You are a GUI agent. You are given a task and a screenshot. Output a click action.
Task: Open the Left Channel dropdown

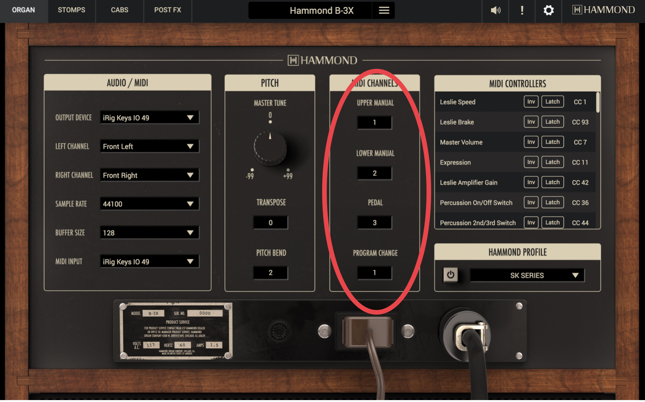point(150,146)
